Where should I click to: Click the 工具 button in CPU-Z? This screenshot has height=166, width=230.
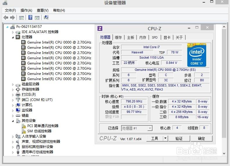coord(154,138)
